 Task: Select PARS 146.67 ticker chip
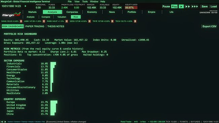point(56,21)
